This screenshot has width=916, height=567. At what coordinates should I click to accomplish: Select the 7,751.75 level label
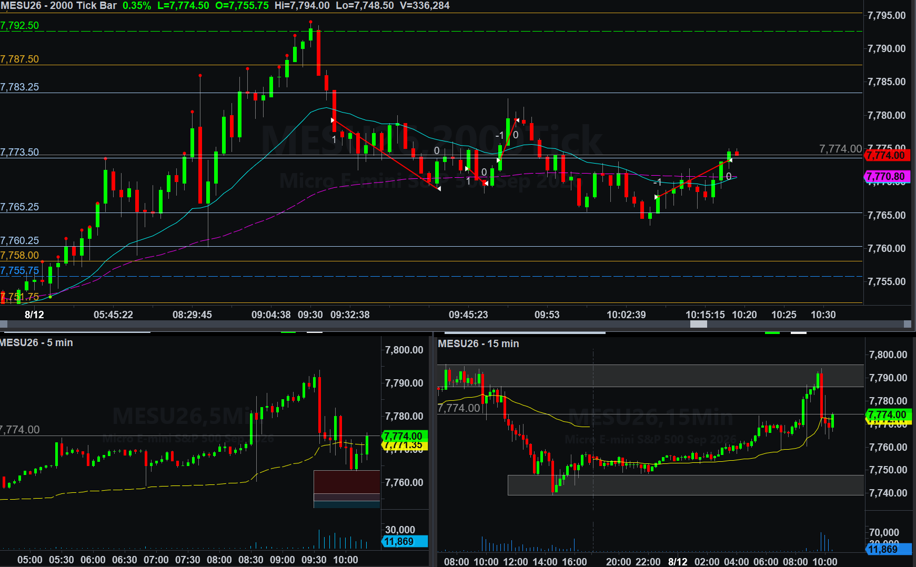19,297
